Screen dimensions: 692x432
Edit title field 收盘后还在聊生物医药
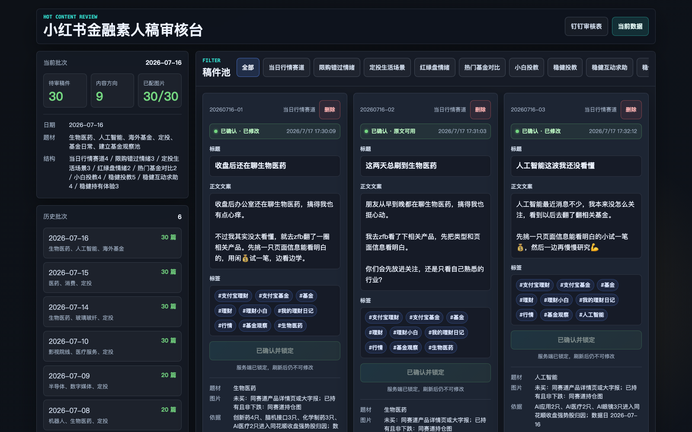[x=275, y=166]
